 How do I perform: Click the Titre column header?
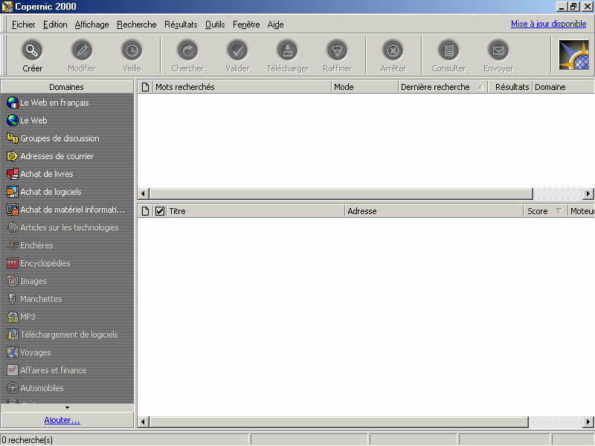[255, 211]
